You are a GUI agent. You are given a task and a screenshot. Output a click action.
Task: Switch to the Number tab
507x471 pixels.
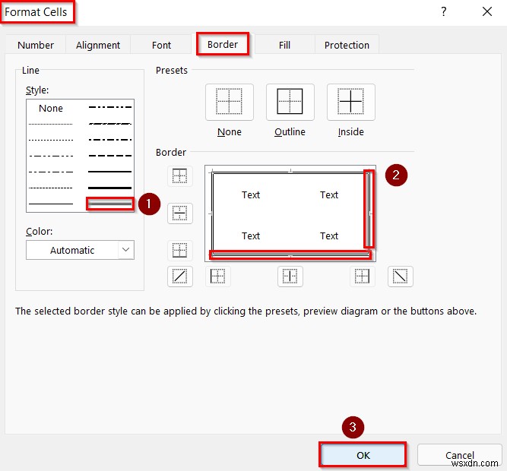(36, 45)
